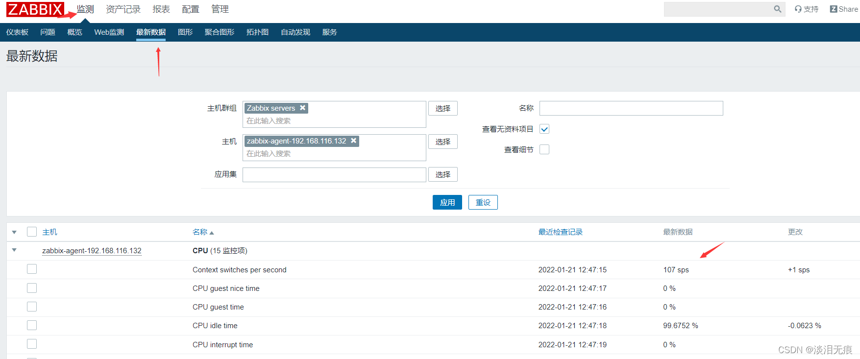Collapse all groups via the header arrow
Screen dimensions: 860x359
[x=14, y=232]
